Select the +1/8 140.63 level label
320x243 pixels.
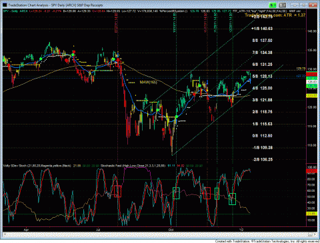262,29
